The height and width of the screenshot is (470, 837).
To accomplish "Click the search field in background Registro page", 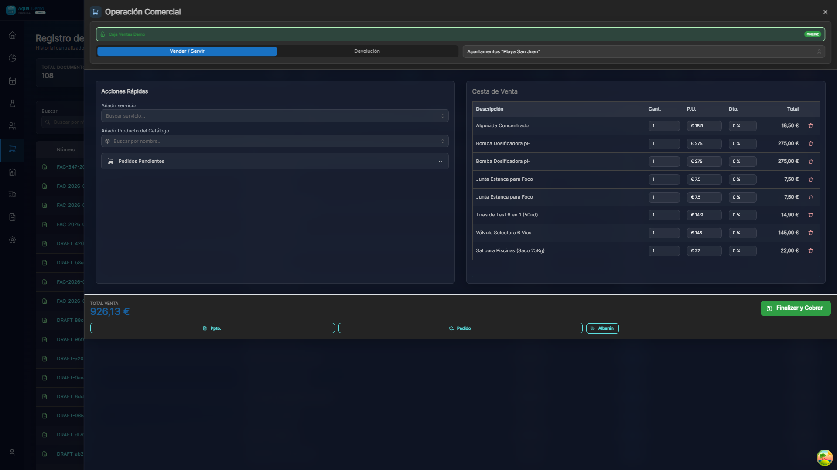I will pos(63,122).
